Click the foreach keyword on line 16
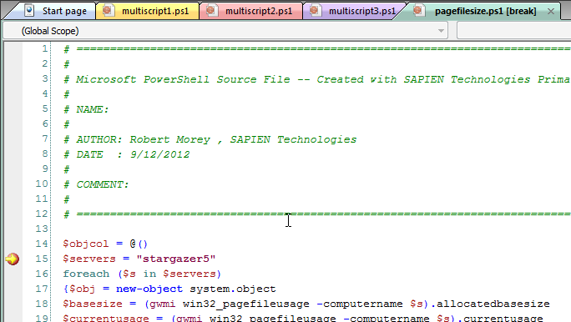Screen dimensions: 571x322 [x=86, y=274]
